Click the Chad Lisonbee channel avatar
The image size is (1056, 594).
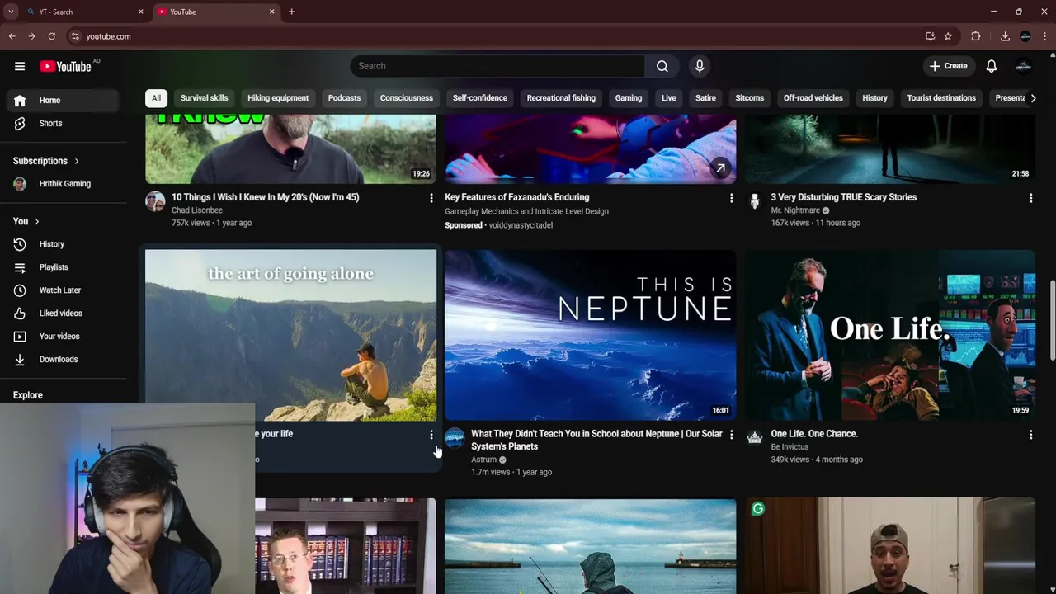coord(155,201)
